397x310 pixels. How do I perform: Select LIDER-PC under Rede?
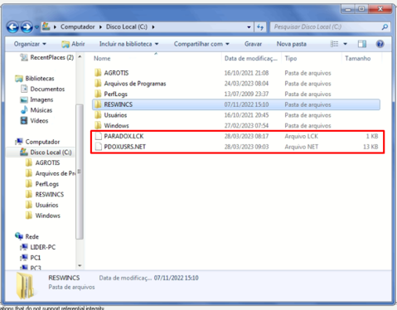(42, 247)
